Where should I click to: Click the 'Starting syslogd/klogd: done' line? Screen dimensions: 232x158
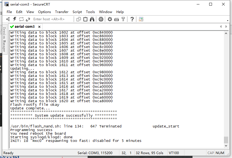[41, 137]
